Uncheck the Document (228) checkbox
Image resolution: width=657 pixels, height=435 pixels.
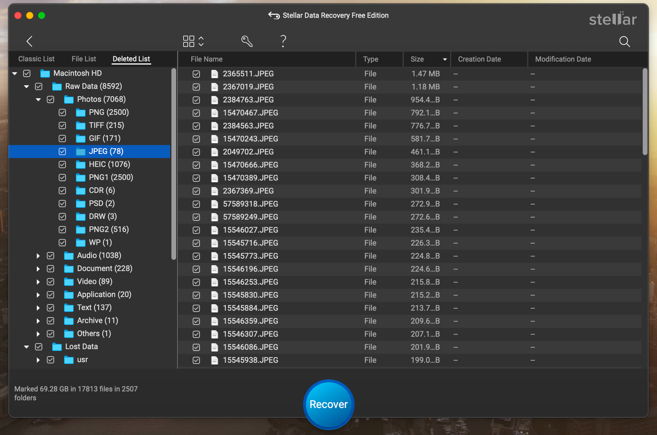(51, 269)
